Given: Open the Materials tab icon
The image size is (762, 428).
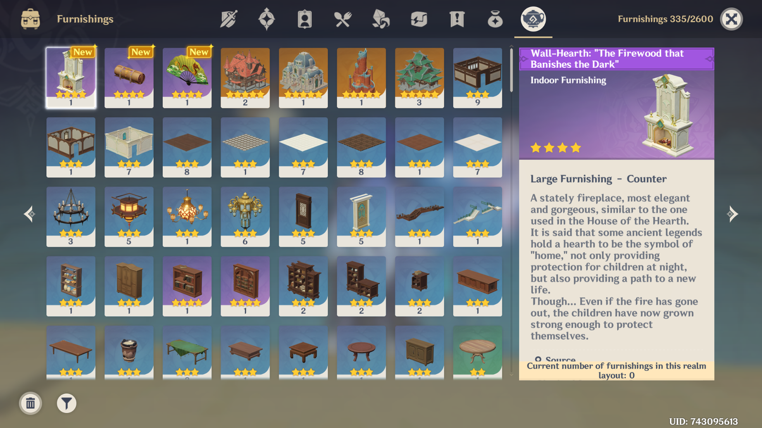Looking at the screenshot, I should [x=381, y=19].
